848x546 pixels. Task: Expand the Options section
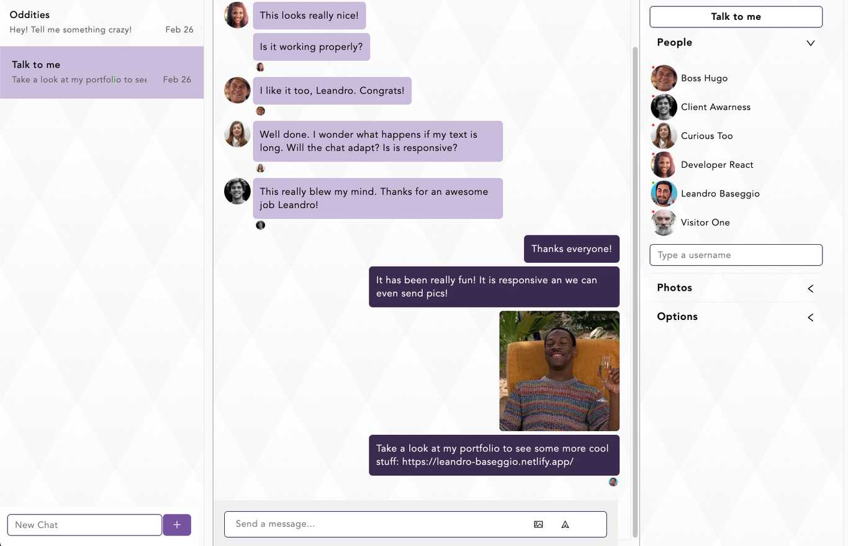810,317
